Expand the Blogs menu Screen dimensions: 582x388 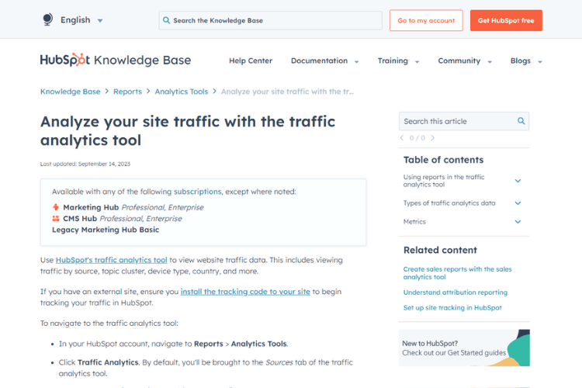point(526,61)
